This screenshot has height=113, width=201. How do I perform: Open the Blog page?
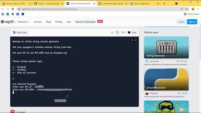point(48,22)
